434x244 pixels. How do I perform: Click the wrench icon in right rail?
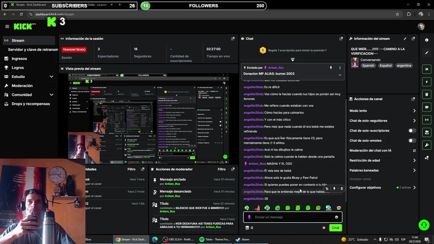coord(427,145)
